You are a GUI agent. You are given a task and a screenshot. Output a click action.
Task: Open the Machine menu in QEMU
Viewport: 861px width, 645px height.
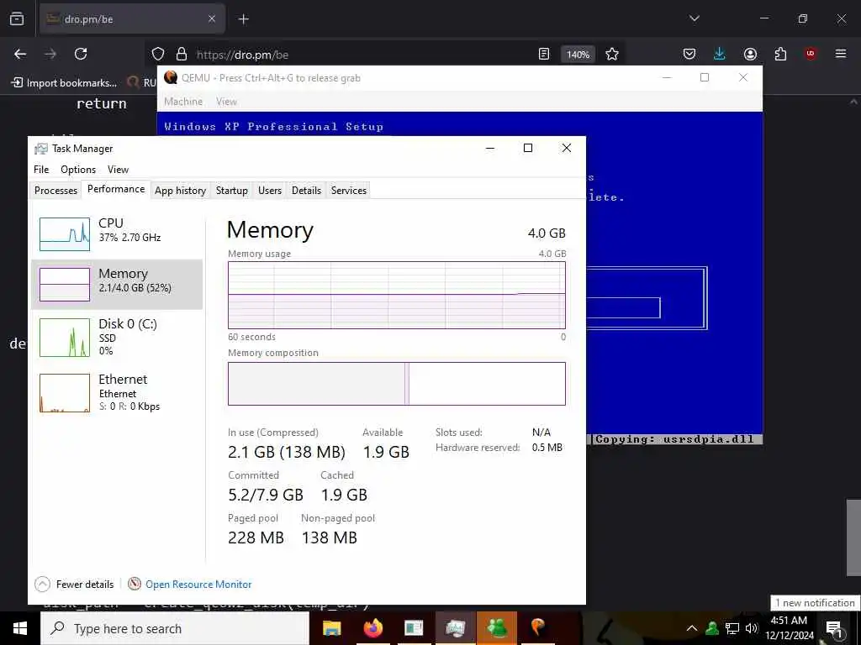pos(182,102)
